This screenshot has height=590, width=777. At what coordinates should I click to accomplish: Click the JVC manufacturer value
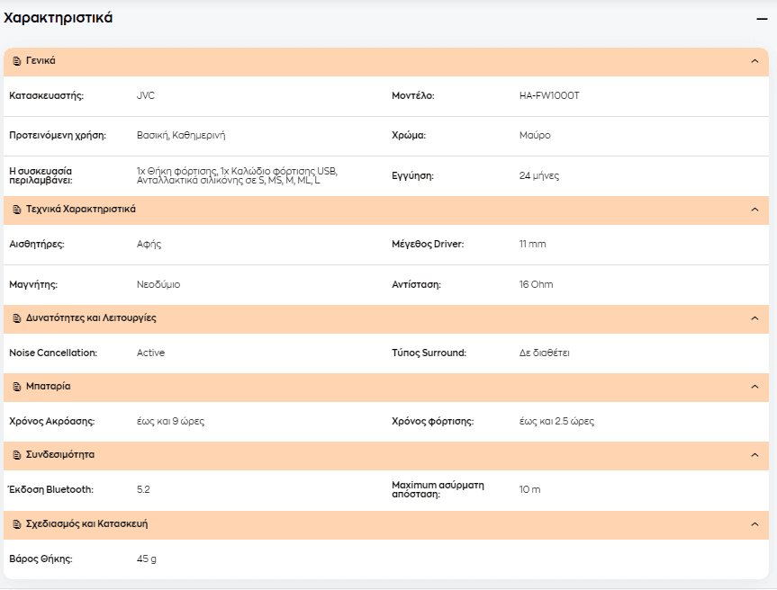pos(146,95)
